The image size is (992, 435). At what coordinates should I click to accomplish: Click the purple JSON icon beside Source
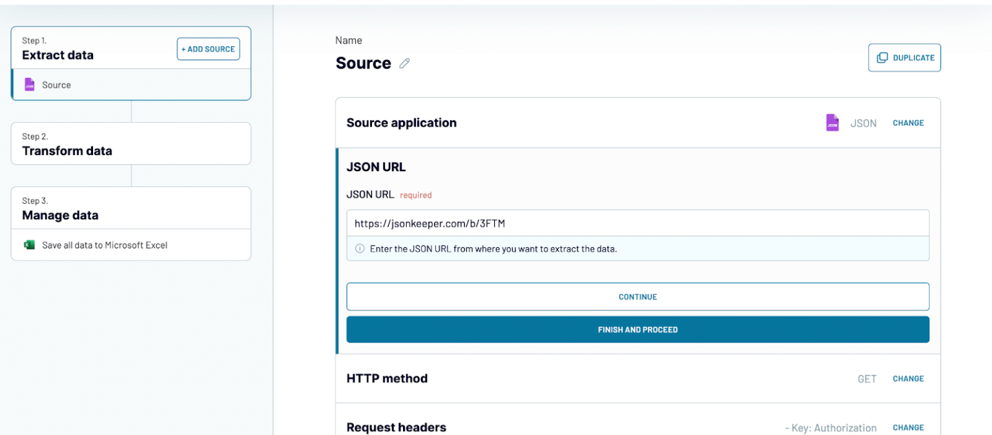(x=30, y=85)
